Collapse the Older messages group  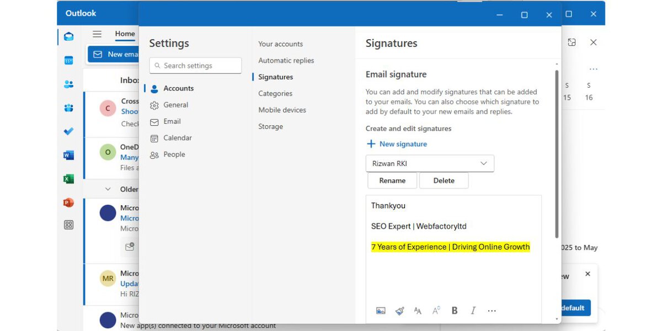(108, 189)
